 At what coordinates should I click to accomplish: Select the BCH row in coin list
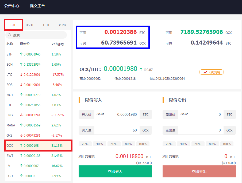point(38,65)
